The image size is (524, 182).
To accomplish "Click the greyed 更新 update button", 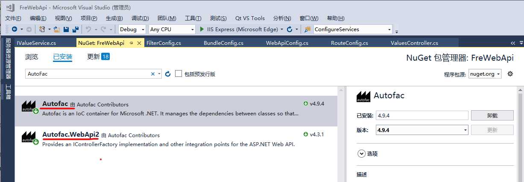I will pyautogui.click(x=492, y=130).
